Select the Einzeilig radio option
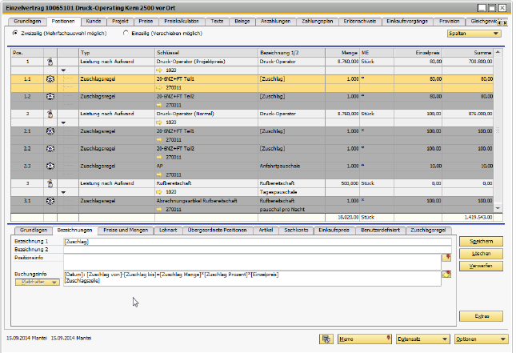 tap(125, 34)
